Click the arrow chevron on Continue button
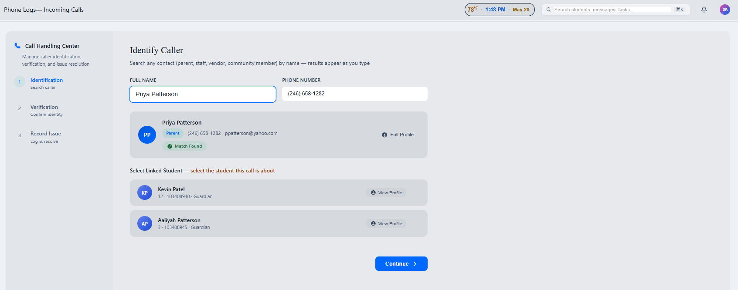The image size is (738, 290). coord(415,264)
